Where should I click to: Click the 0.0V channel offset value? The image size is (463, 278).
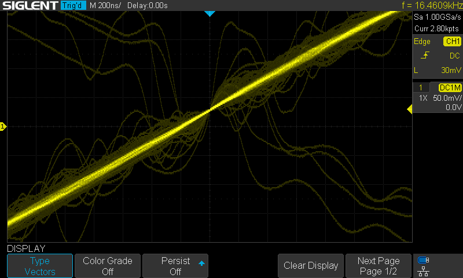coord(453,107)
